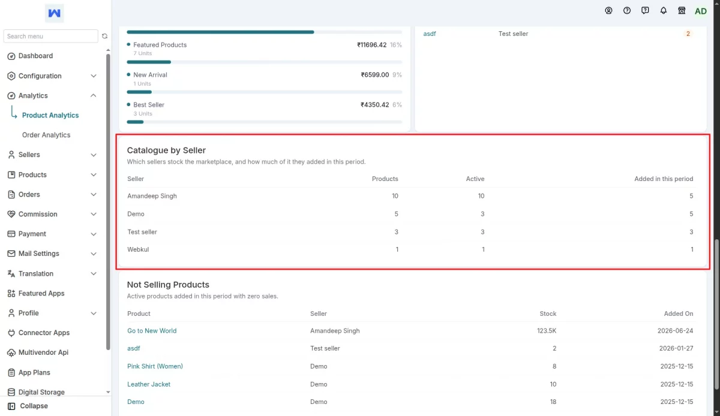This screenshot has width=720, height=416.
Task: Open the asdf product dated 2026-01-27
Action: tap(133, 348)
